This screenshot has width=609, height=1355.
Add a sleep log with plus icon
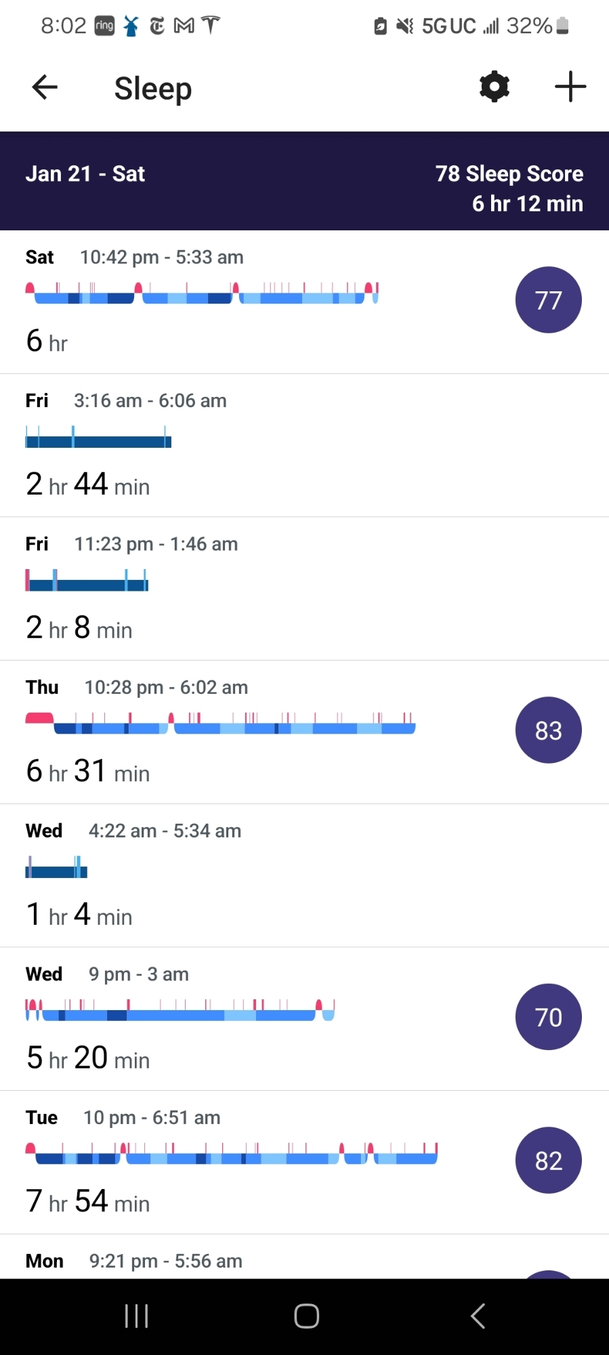click(570, 87)
